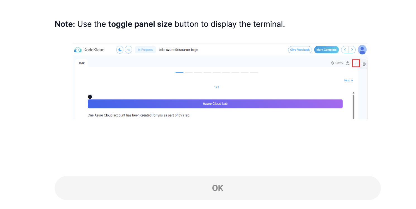Select the Task tab
The height and width of the screenshot is (209, 416).
click(82, 63)
